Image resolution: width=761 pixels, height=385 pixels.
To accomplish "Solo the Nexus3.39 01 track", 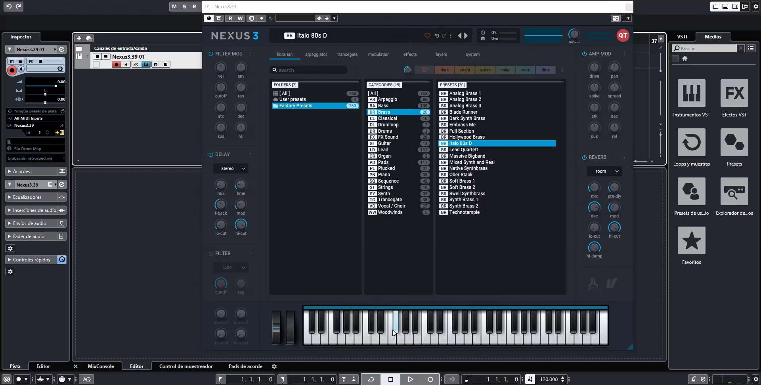I will (x=106, y=57).
